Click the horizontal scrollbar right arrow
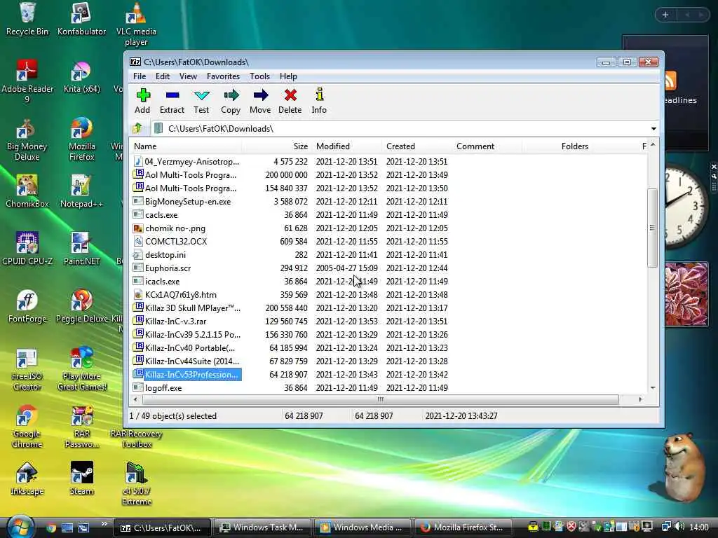Viewport: 718px width, 538px height. 640,399
